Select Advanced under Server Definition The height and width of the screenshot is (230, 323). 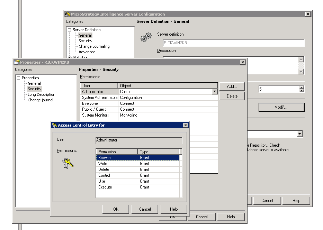pos(87,52)
